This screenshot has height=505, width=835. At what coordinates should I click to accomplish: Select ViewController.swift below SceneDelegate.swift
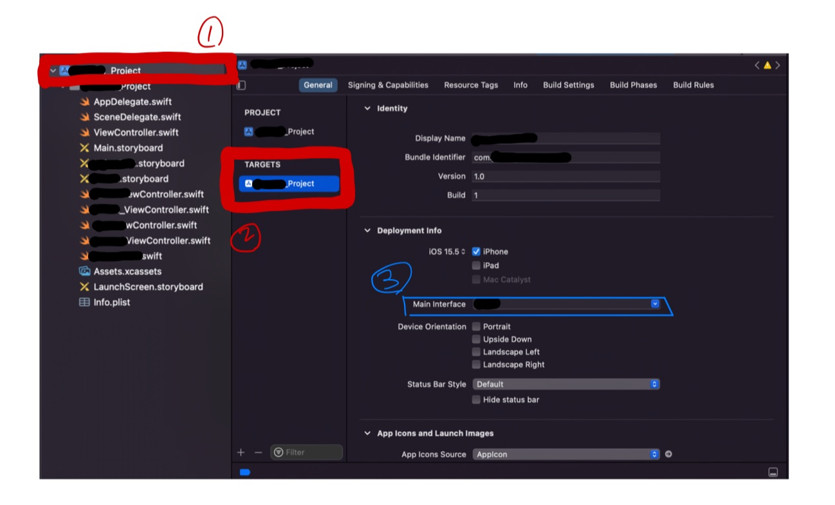136,132
